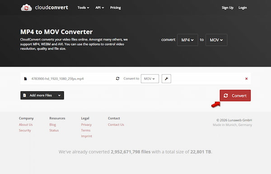Viewport: 271px width, 174px height.
Task: Open the API menu
Action: (x=99, y=8)
